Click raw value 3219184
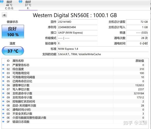This screenshot has height=129, width=151. coord(139,93)
